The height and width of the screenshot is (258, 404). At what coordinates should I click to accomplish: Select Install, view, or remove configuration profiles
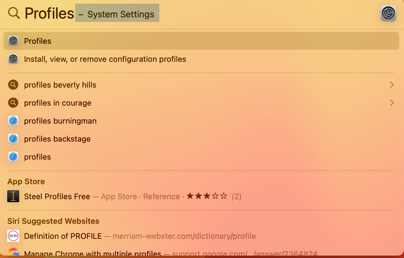point(105,59)
